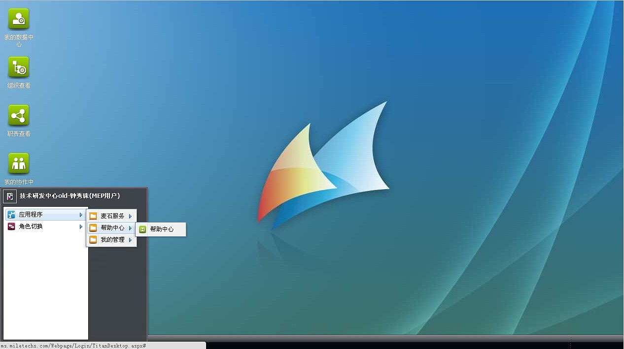Click the folder icon beside 麦石服务
The width and height of the screenshot is (624, 349).
click(93, 216)
